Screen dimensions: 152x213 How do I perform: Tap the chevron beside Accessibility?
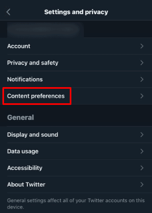click(x=142, y=168)
